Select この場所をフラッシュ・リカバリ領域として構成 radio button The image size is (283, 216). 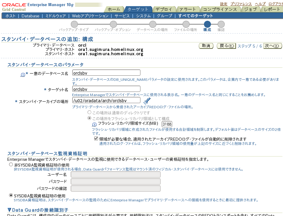[89, 118]
